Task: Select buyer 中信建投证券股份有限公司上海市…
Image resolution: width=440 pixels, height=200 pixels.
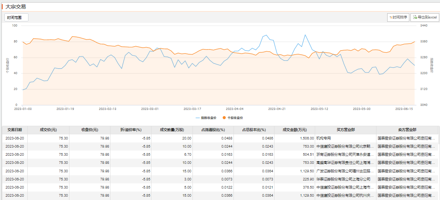Action: (x=345, y=187)
